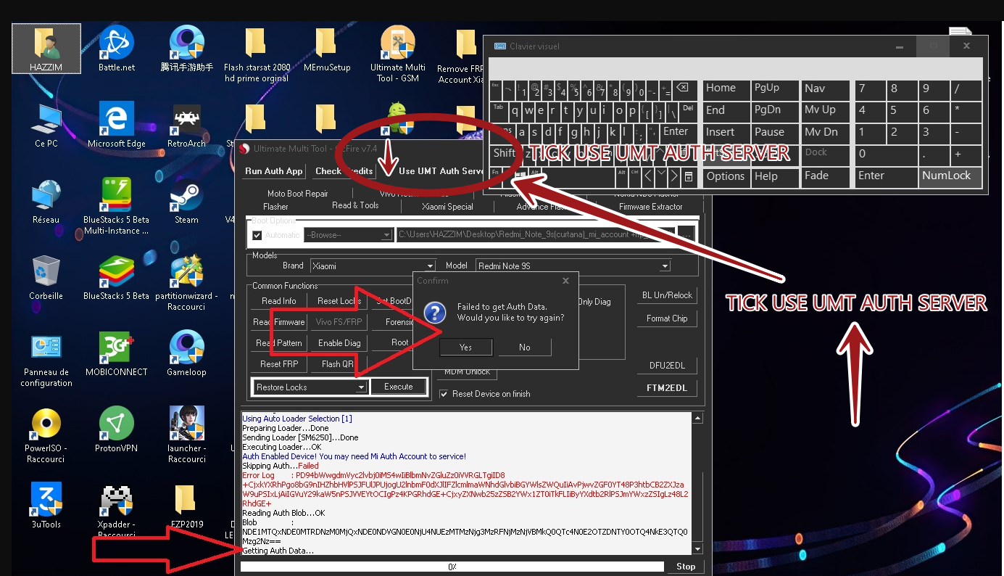Click the Execute button

[398, 387]
